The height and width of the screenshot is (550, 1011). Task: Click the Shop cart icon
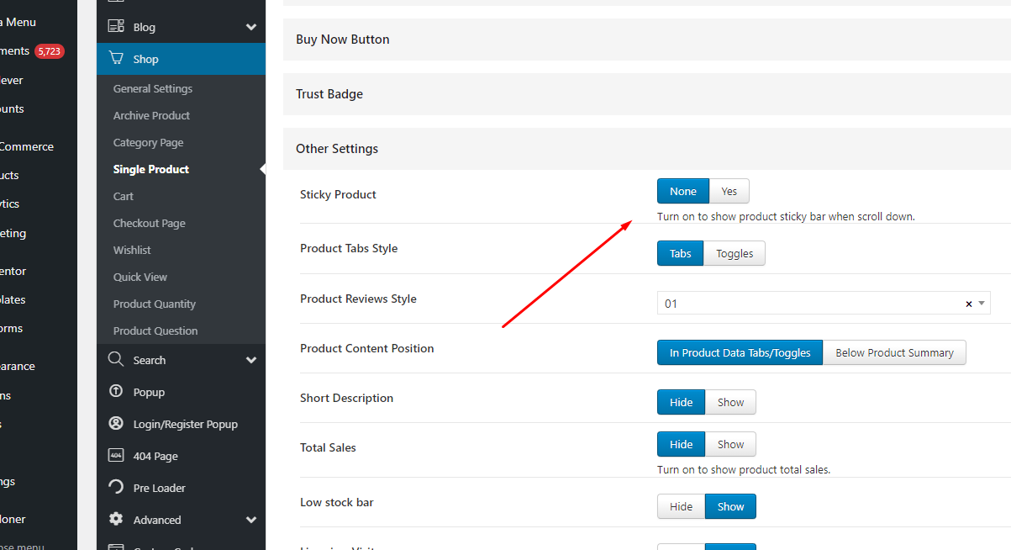[x=116, y=59]
